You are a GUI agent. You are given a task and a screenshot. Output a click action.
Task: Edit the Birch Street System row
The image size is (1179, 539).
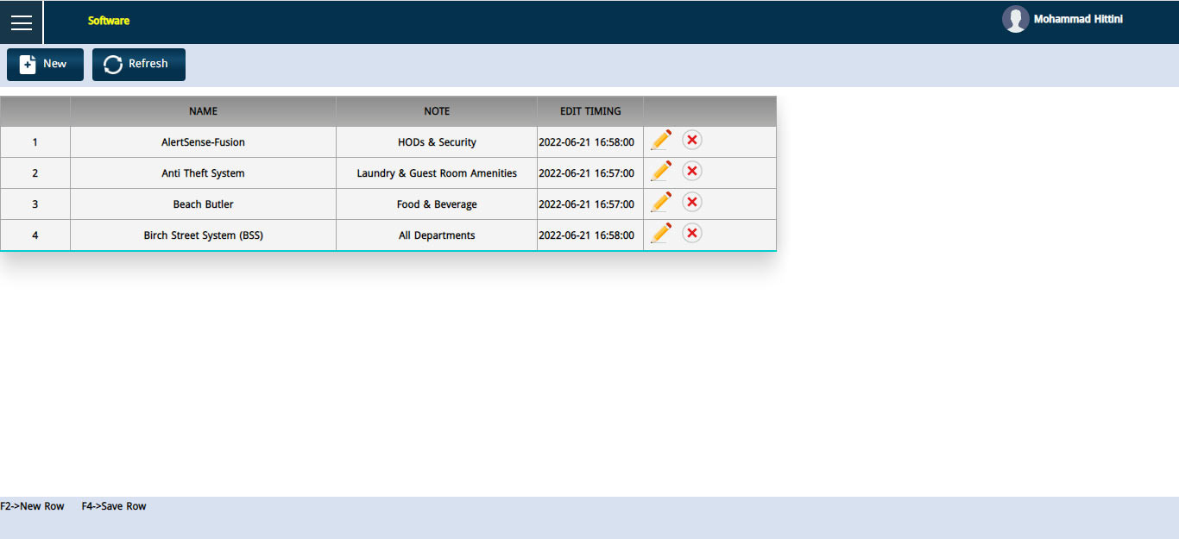661,233
